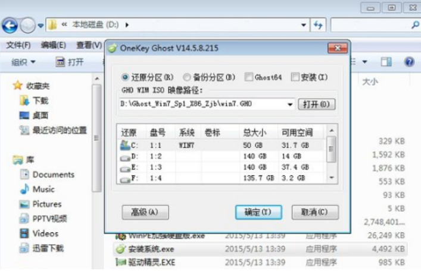Viewport: 421px width, 274px height.
Task: Open the Pictures library in sidebar
Action: 46,204
